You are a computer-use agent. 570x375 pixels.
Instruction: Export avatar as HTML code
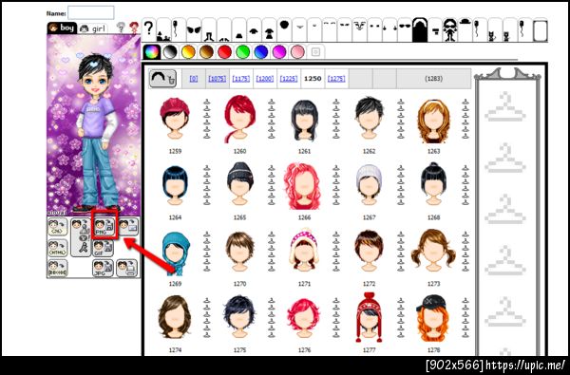click(x=58, y=248)
